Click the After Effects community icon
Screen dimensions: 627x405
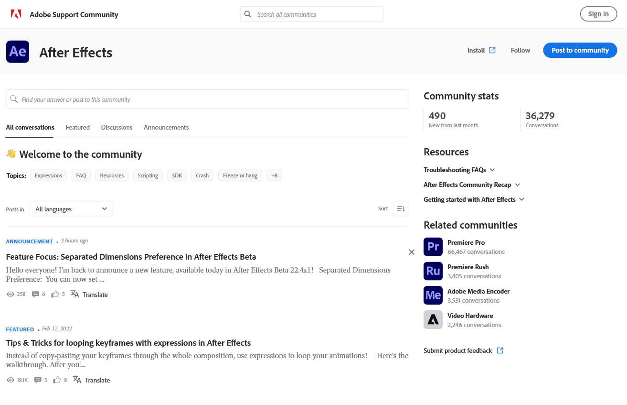pos(17,51)
